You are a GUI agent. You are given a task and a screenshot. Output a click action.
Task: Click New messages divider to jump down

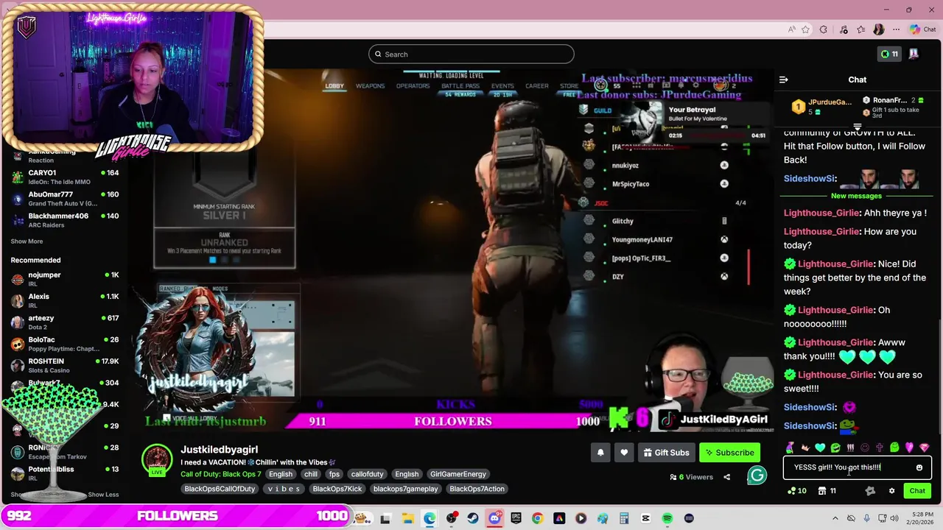[856, 196]
